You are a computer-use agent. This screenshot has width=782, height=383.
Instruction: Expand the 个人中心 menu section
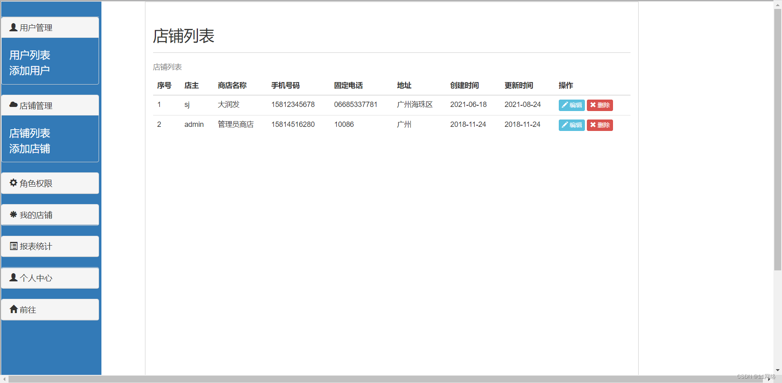tap(50, 278)
